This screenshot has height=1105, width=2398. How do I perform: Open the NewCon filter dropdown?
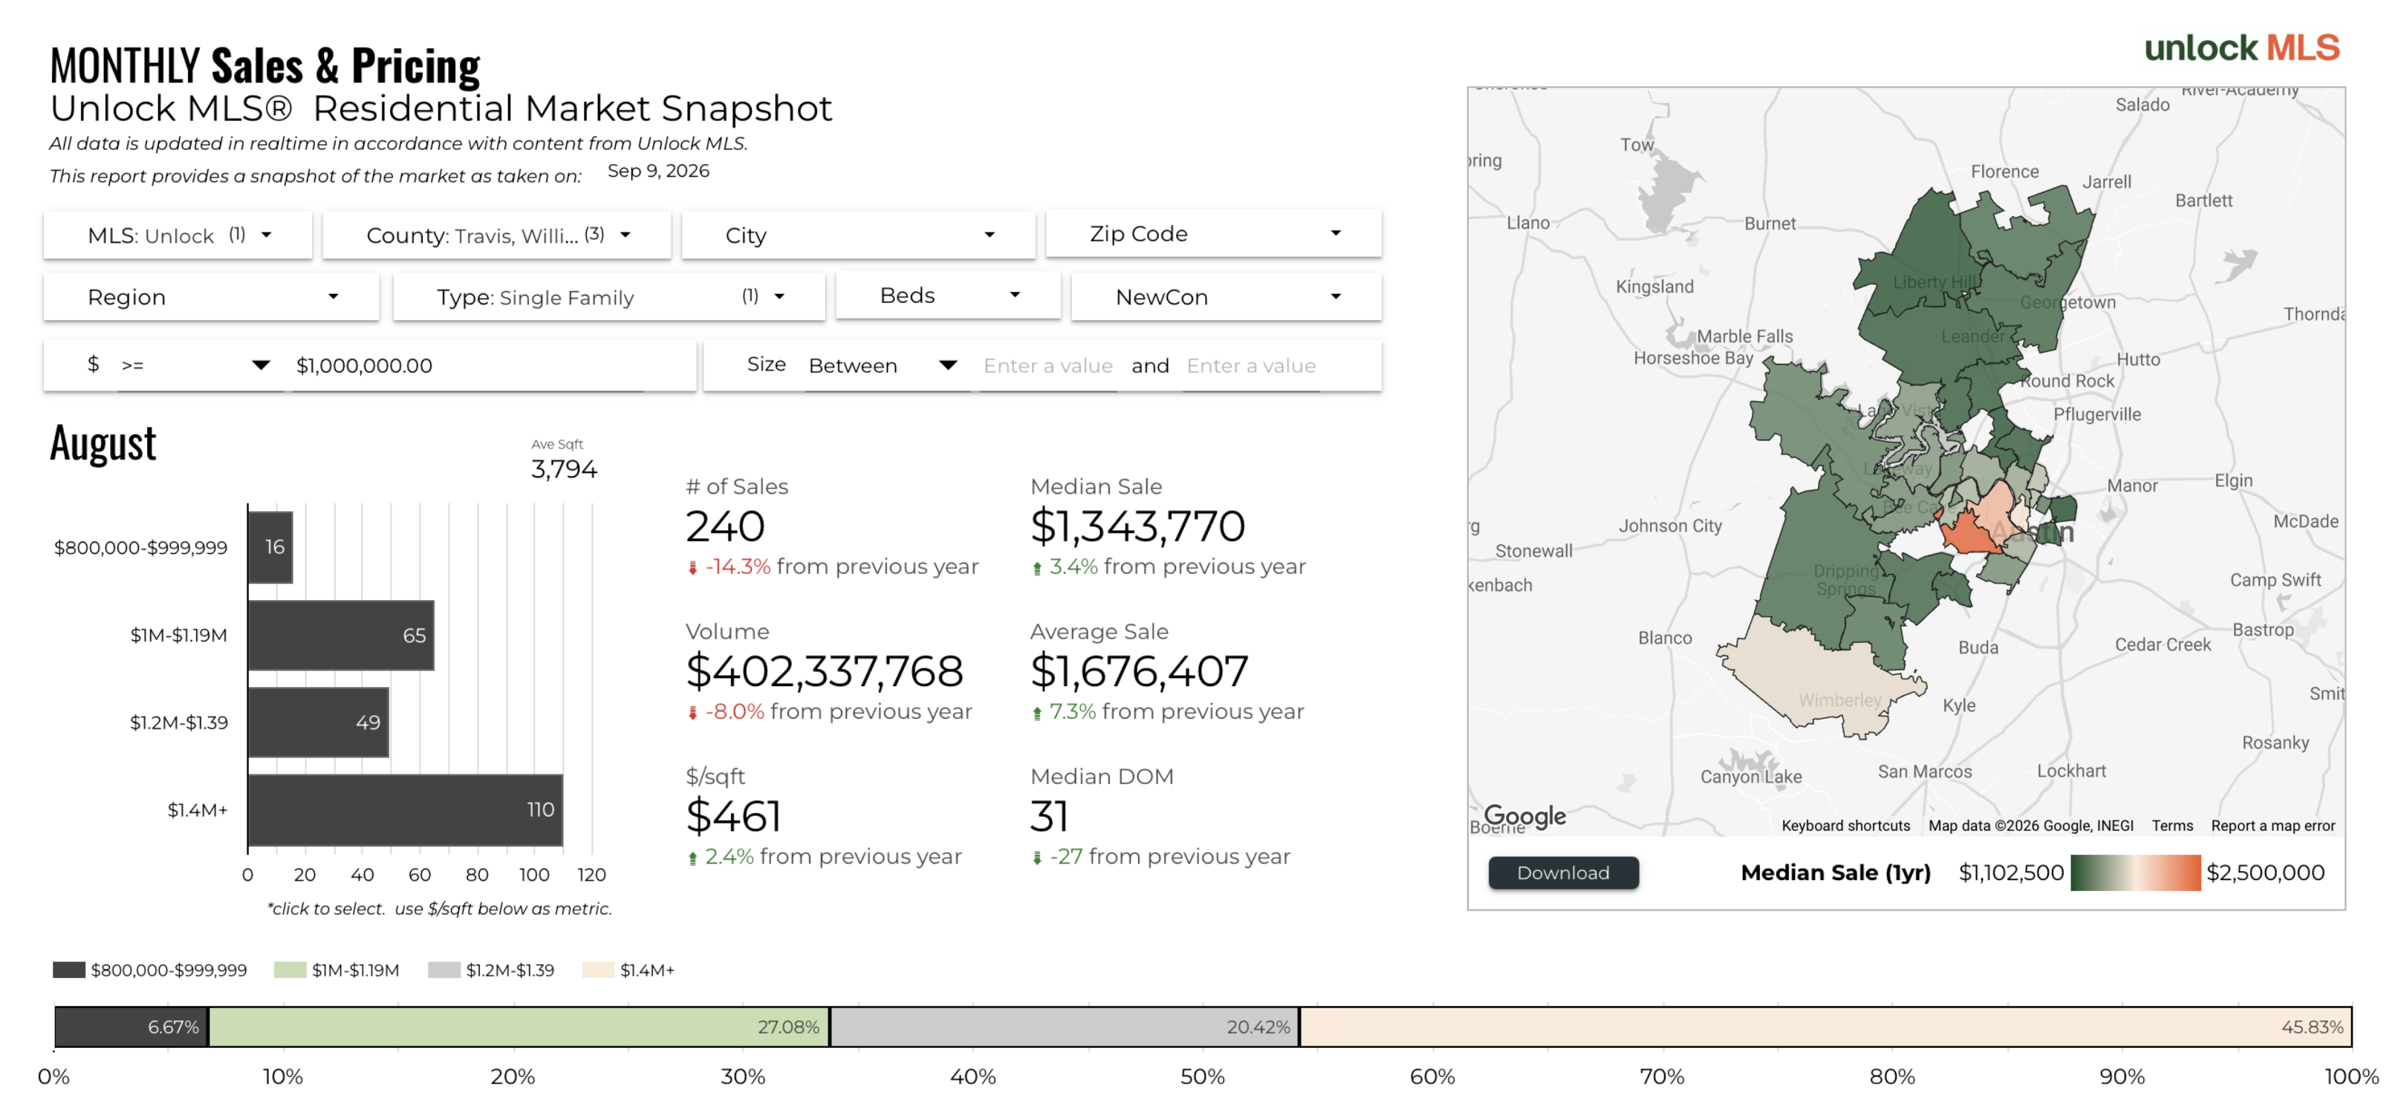coord(1226,297)
